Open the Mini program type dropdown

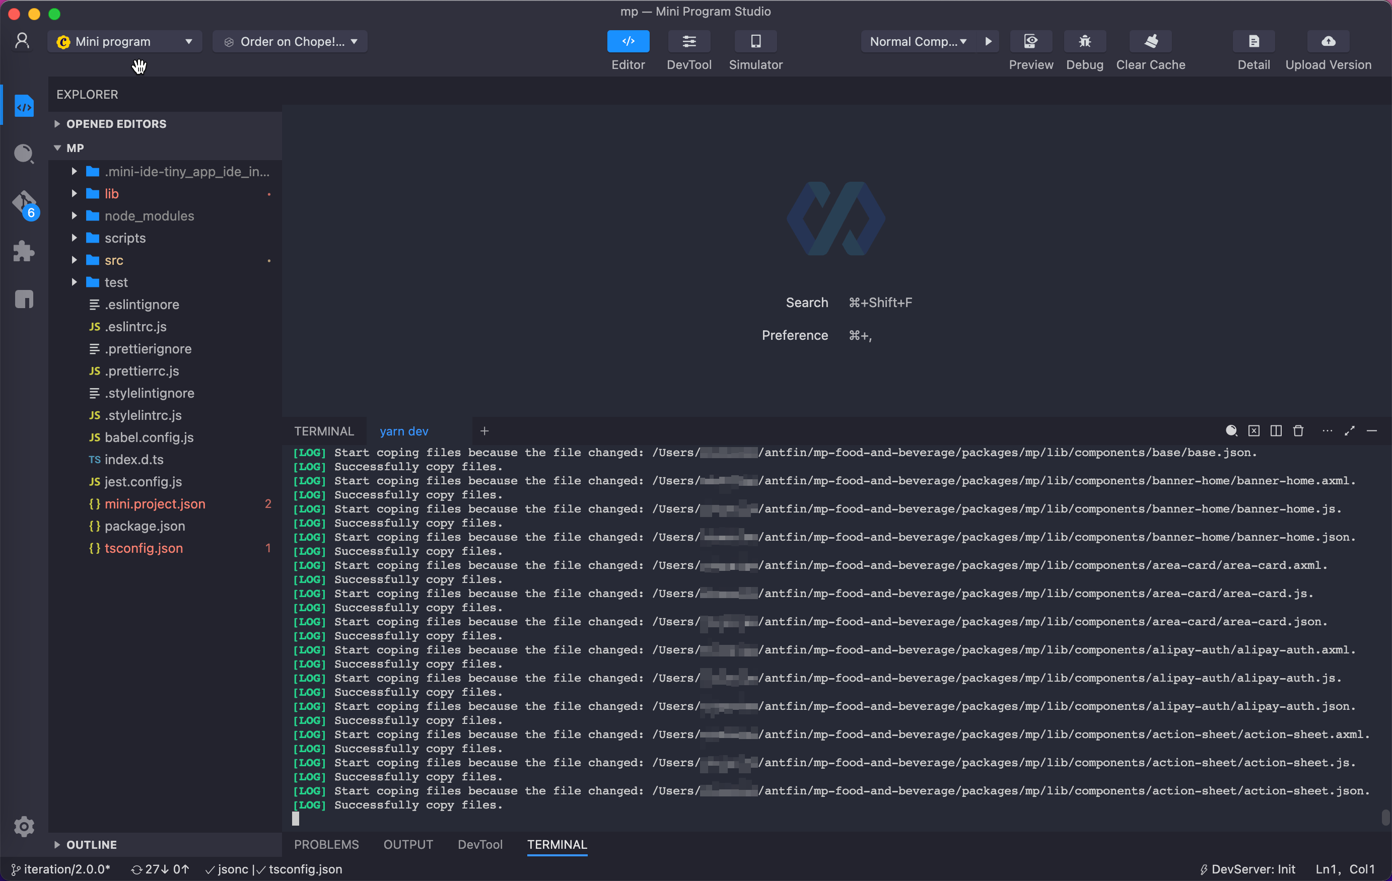(x=124, y=42)
